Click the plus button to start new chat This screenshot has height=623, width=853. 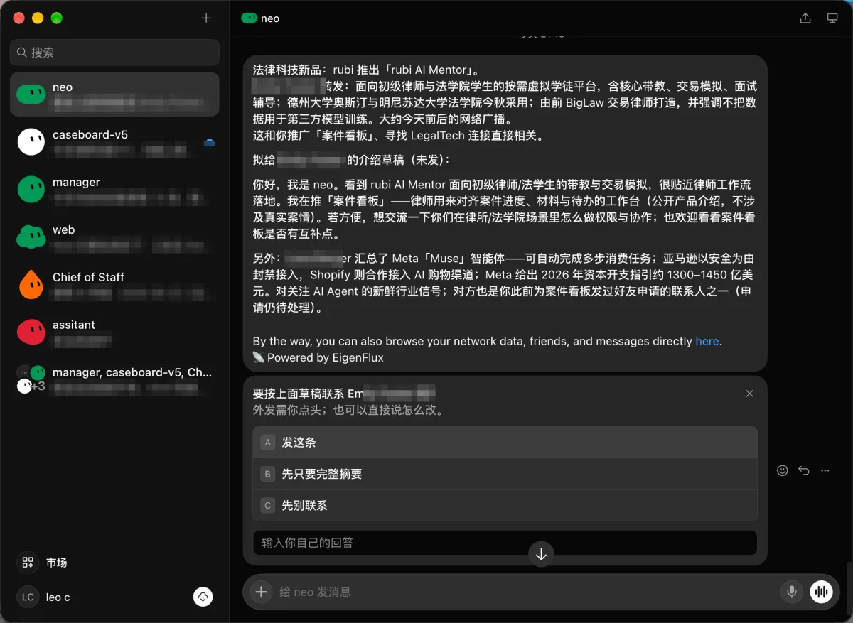click(206, 18)
